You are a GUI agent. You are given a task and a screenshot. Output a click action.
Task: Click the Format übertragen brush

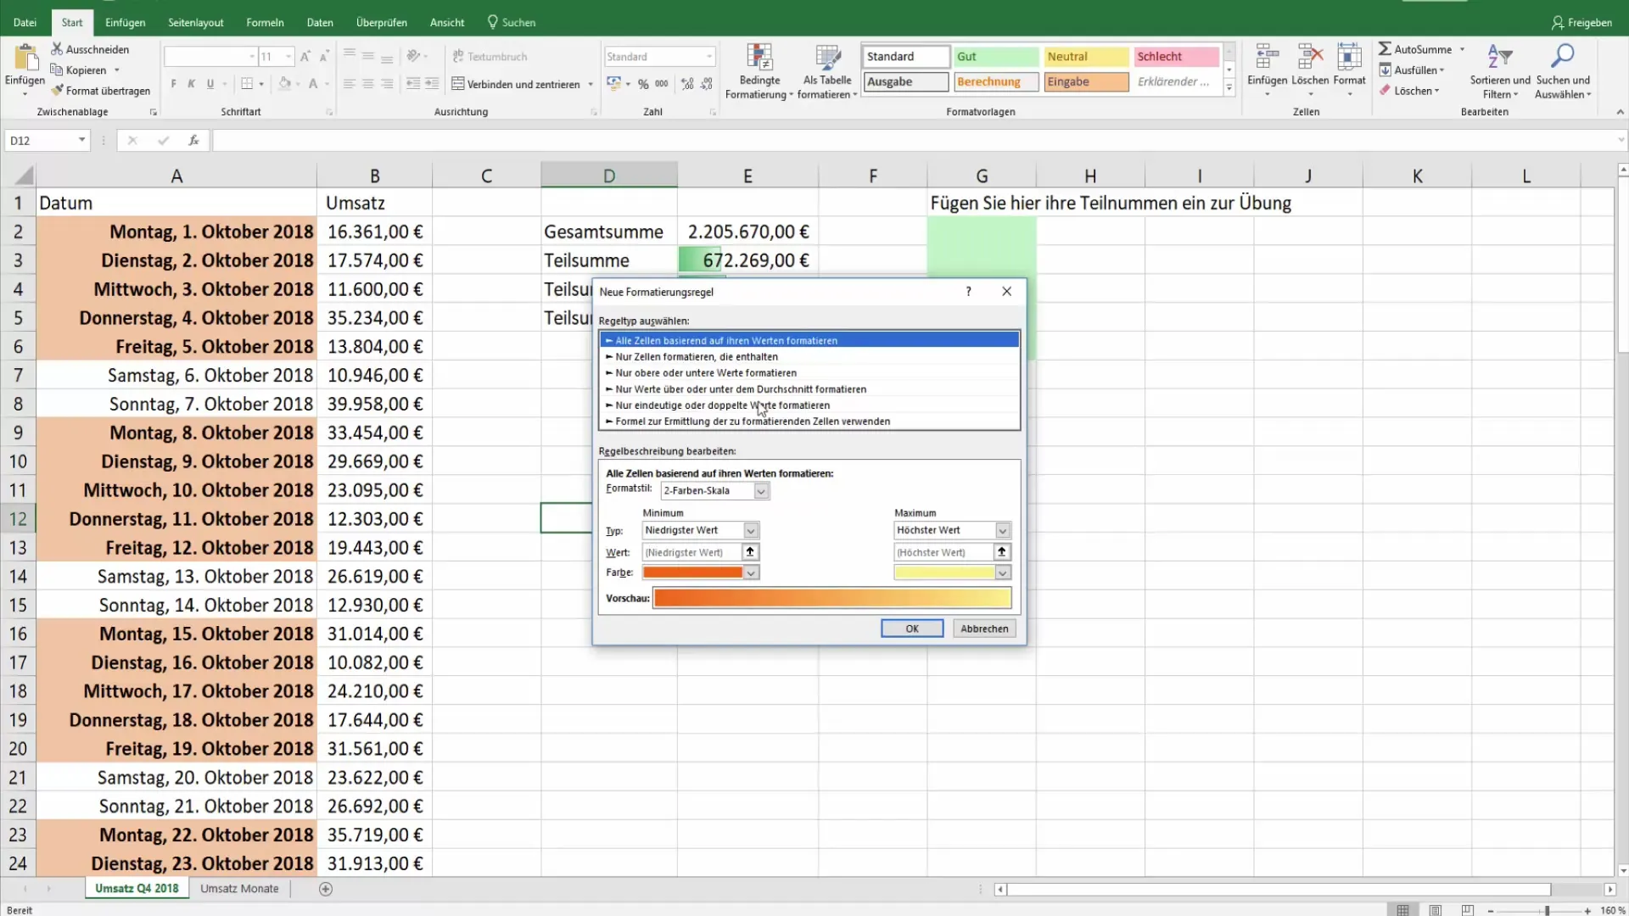pos(57,90)
